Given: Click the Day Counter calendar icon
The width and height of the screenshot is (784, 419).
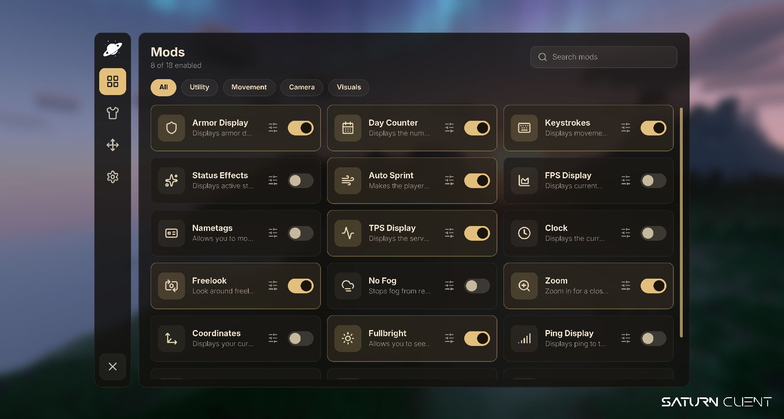Looking at the screenshot, I should pos(348,128).
